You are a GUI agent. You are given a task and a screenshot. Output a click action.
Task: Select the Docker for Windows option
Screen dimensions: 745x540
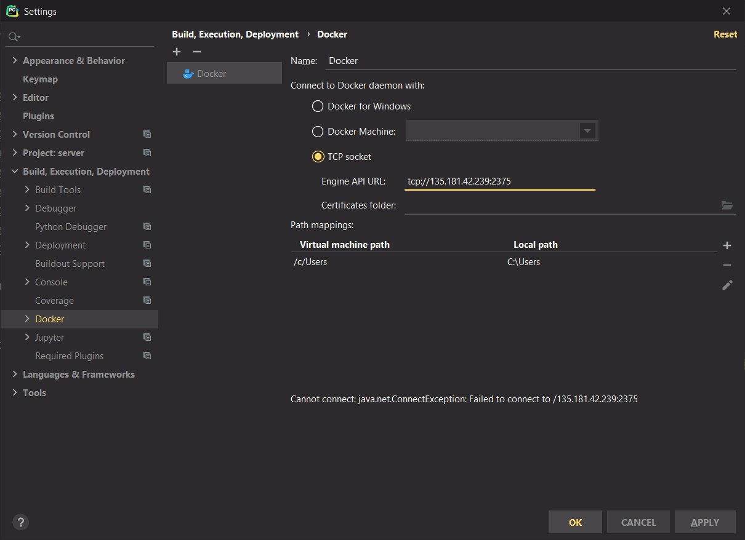(x=318, y=106)
